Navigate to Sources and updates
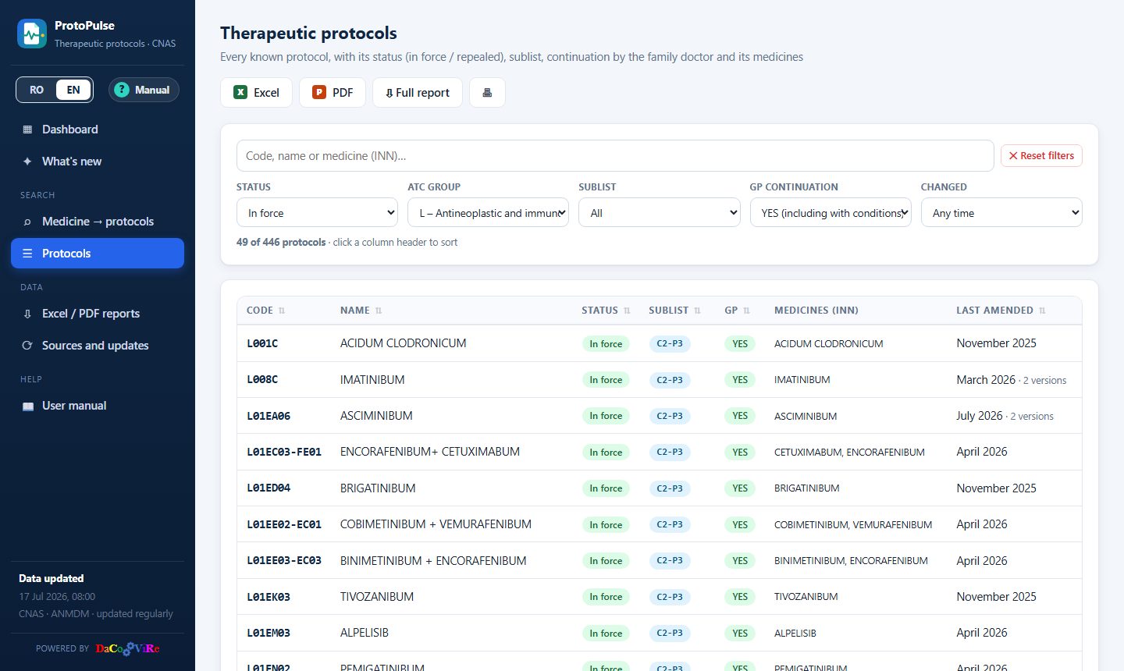This screenshot has width=1124, height=671. (x=98, y=346)
